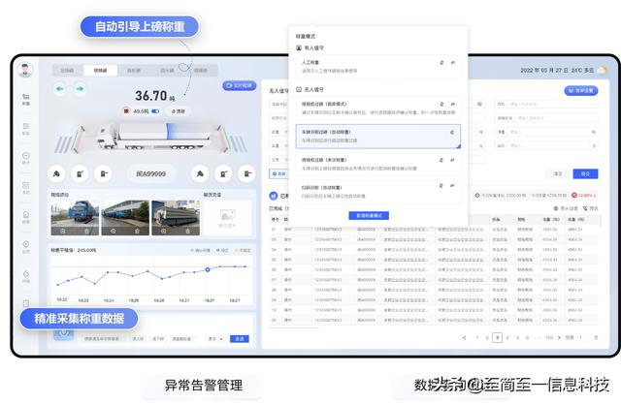Open the user avatar profile

[25, 70]
